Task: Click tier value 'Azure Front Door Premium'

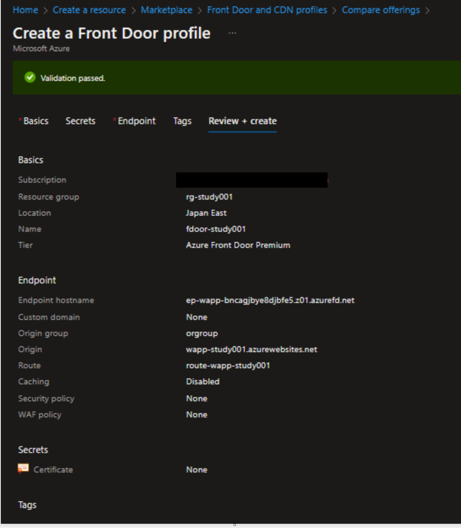Action: click(238, 245)
